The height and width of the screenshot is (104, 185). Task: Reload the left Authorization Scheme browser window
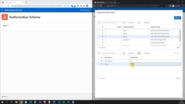[x=8, y=6]
